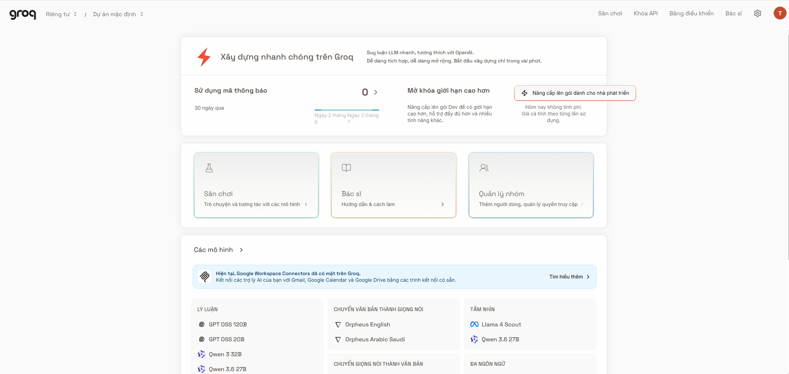789x374 pixels.
Task: Click Tìm hiểu thêm link in banner
Action: (570, 277)
